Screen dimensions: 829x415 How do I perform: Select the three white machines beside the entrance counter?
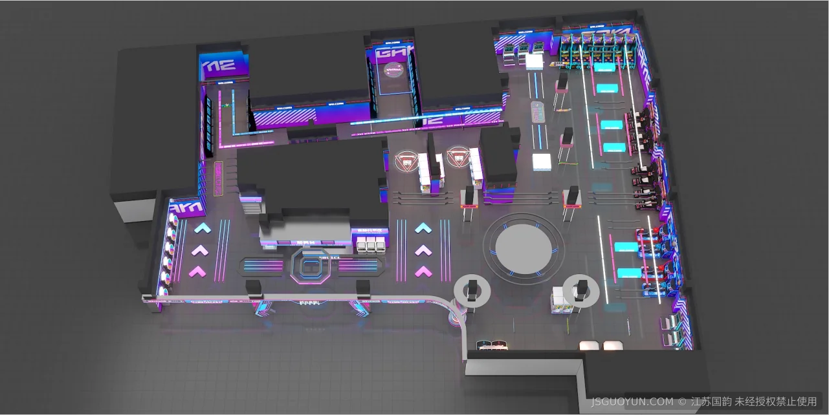tap(370, 244)
